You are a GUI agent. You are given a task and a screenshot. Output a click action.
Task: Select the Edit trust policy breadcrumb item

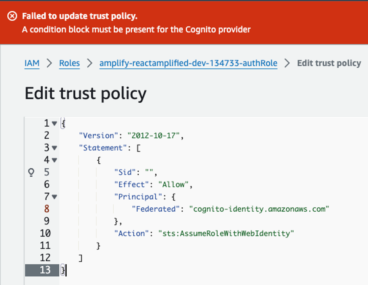click(329, 63)
